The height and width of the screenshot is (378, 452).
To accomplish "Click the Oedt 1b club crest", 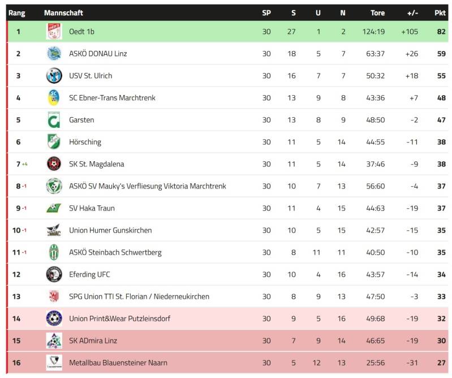I will pyautogui.click(x=54, y=32).
